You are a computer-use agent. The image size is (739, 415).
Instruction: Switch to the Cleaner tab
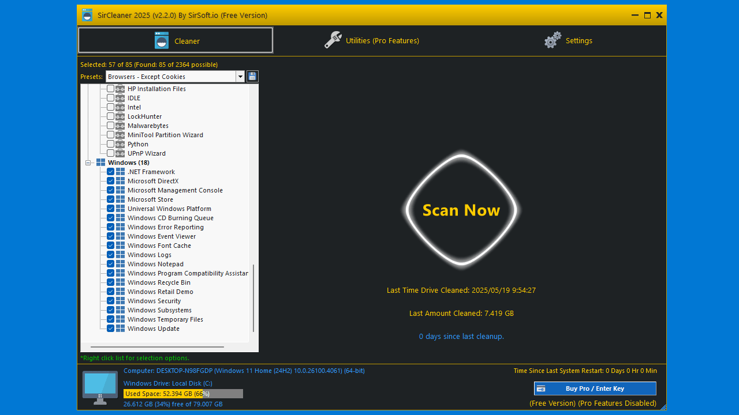[176, 40]
